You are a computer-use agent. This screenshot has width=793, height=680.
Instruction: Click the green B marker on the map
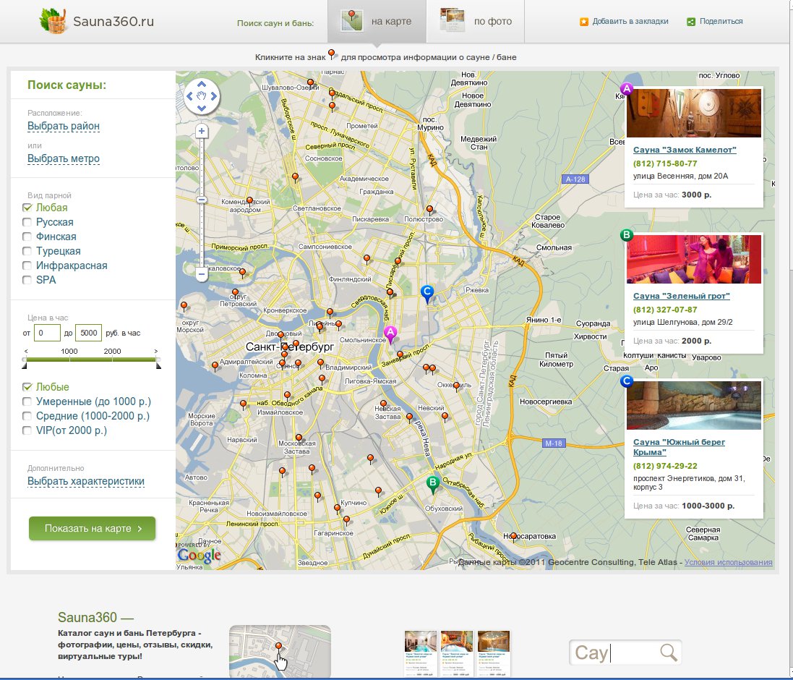[x=432, y=484]
